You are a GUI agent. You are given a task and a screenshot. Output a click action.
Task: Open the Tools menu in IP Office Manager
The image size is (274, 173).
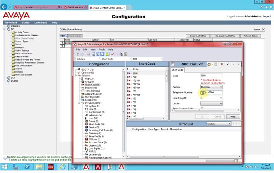pyautogui.click(x=102, y=49)
